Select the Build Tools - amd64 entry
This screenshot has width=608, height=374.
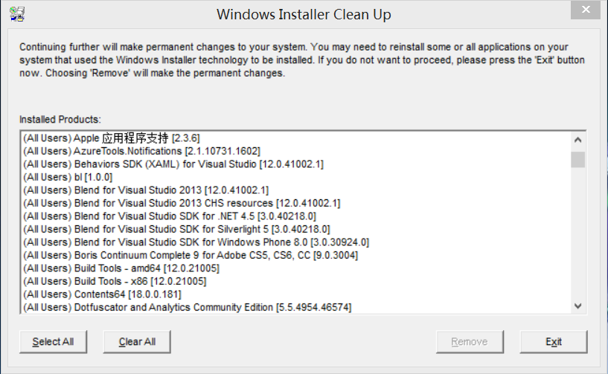pyautogui.click(x=121, y=268)
